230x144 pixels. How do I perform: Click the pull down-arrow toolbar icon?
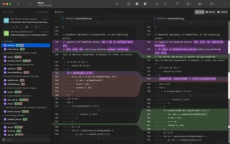(x=137, y=4)
